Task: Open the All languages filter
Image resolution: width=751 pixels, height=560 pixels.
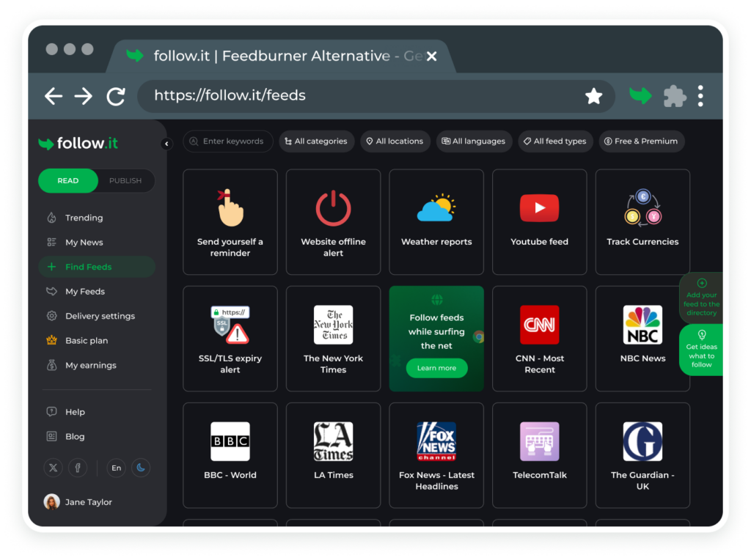Action: (474, 141)
